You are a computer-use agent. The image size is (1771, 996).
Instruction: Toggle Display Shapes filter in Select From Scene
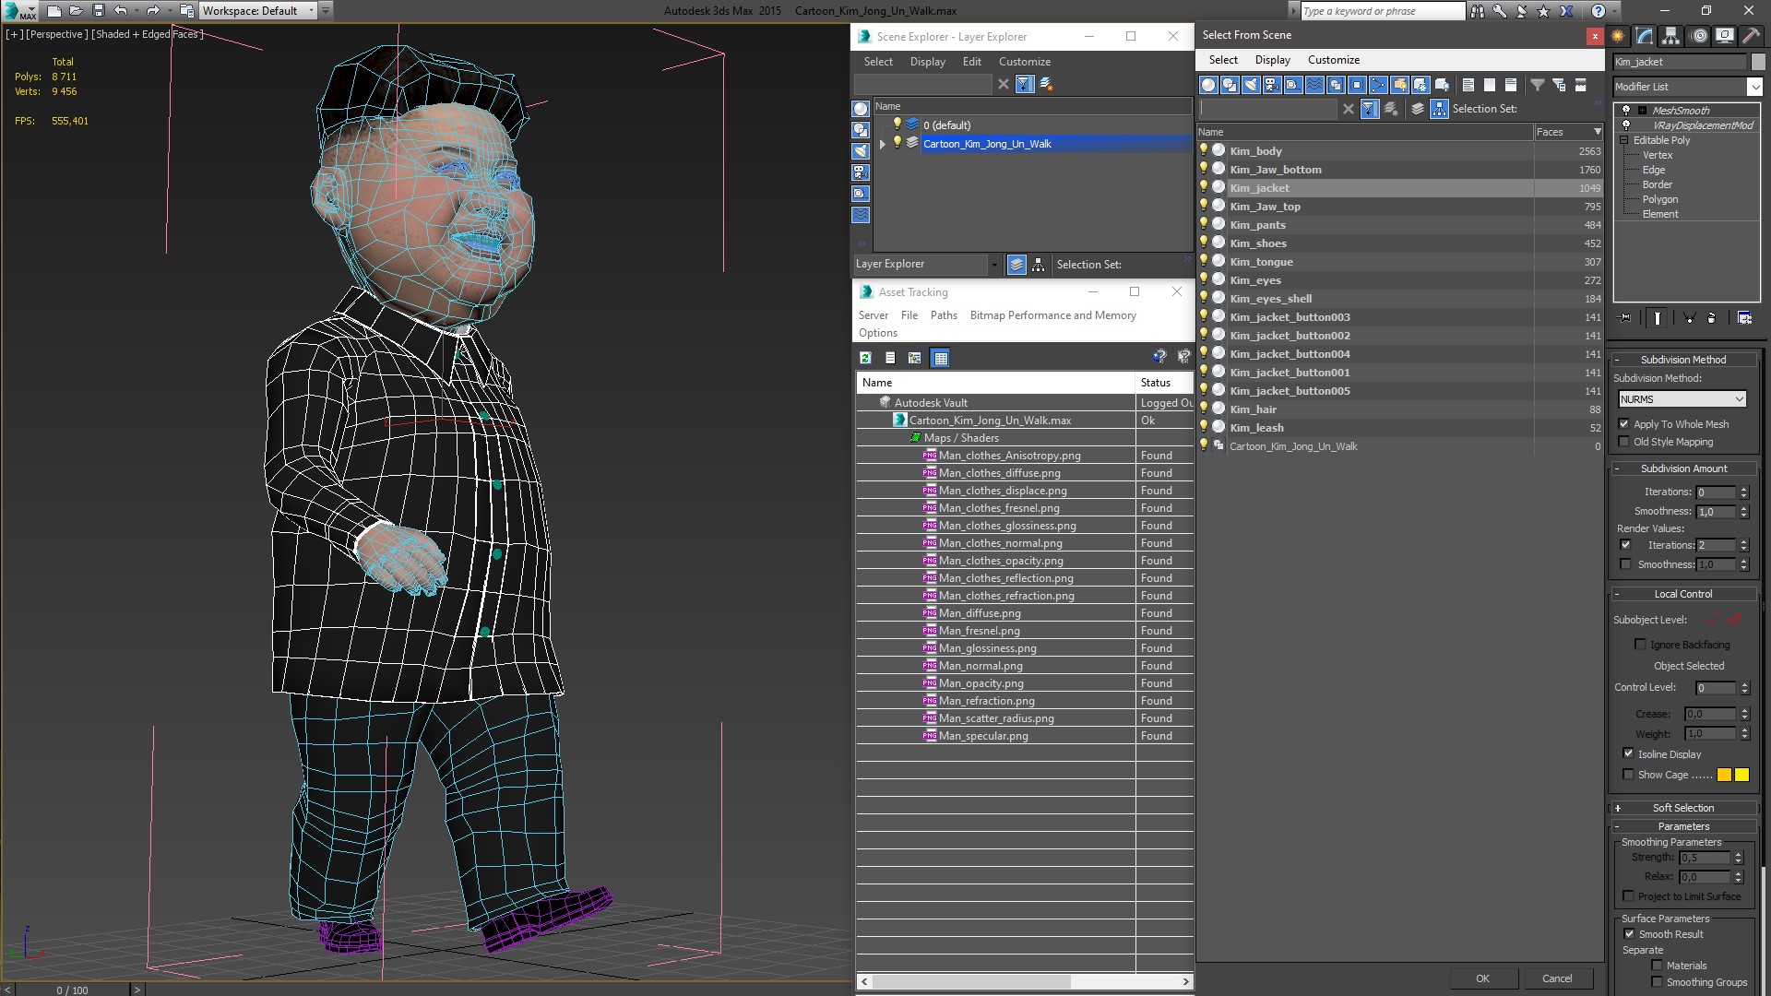click(1230, 85)
